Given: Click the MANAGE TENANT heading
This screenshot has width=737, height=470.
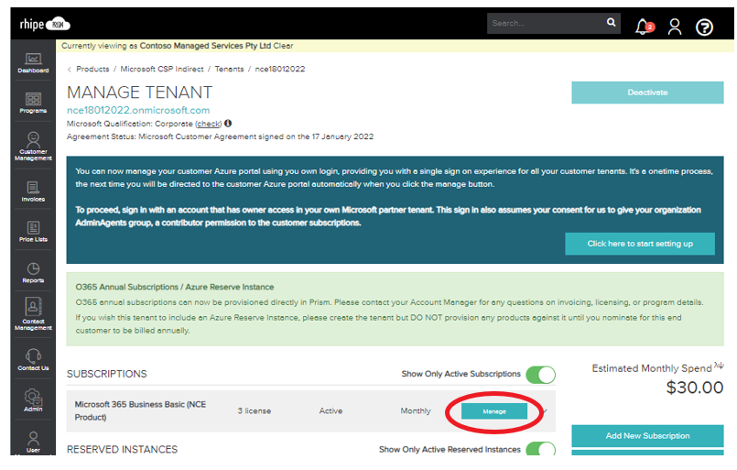Looking at the screenshot, I should [139, 93].
